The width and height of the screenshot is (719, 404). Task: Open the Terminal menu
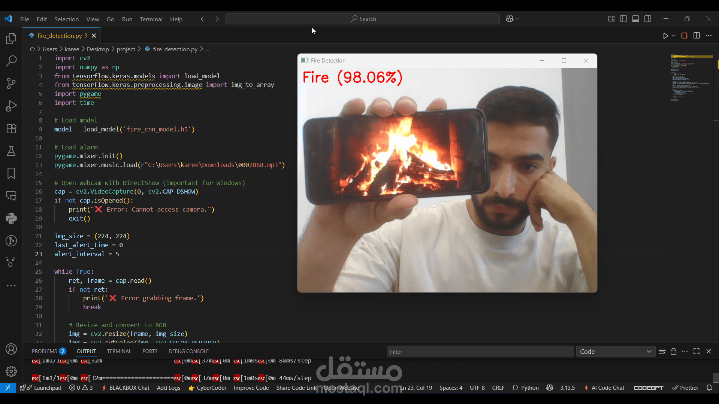151,19
